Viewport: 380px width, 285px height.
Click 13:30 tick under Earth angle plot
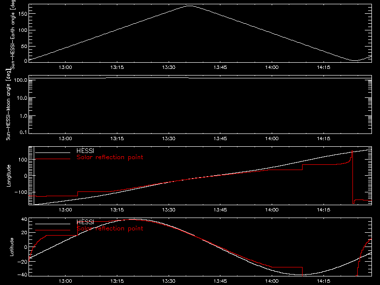coord(169,67)
